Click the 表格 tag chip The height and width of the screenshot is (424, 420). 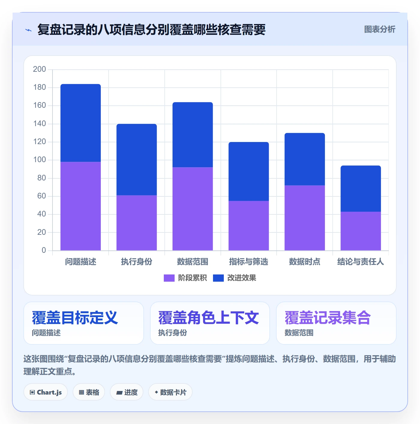(x=89, y=392)
